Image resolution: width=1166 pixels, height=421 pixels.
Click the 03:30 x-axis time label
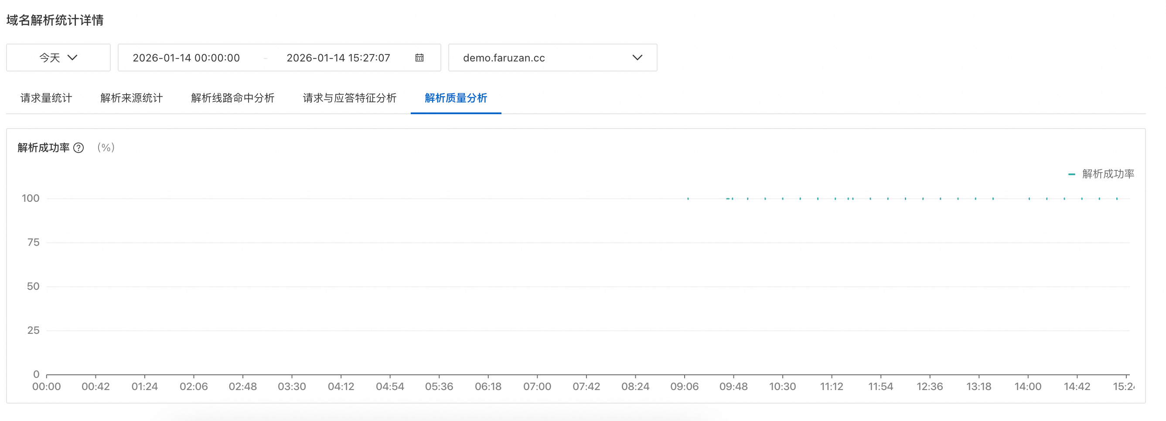pos(292,387)
